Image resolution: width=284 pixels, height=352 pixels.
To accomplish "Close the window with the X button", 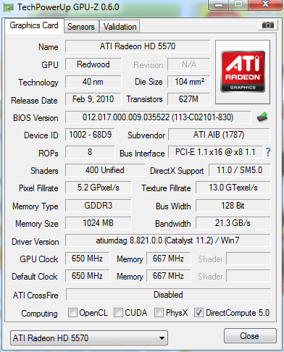I will 265,4.
